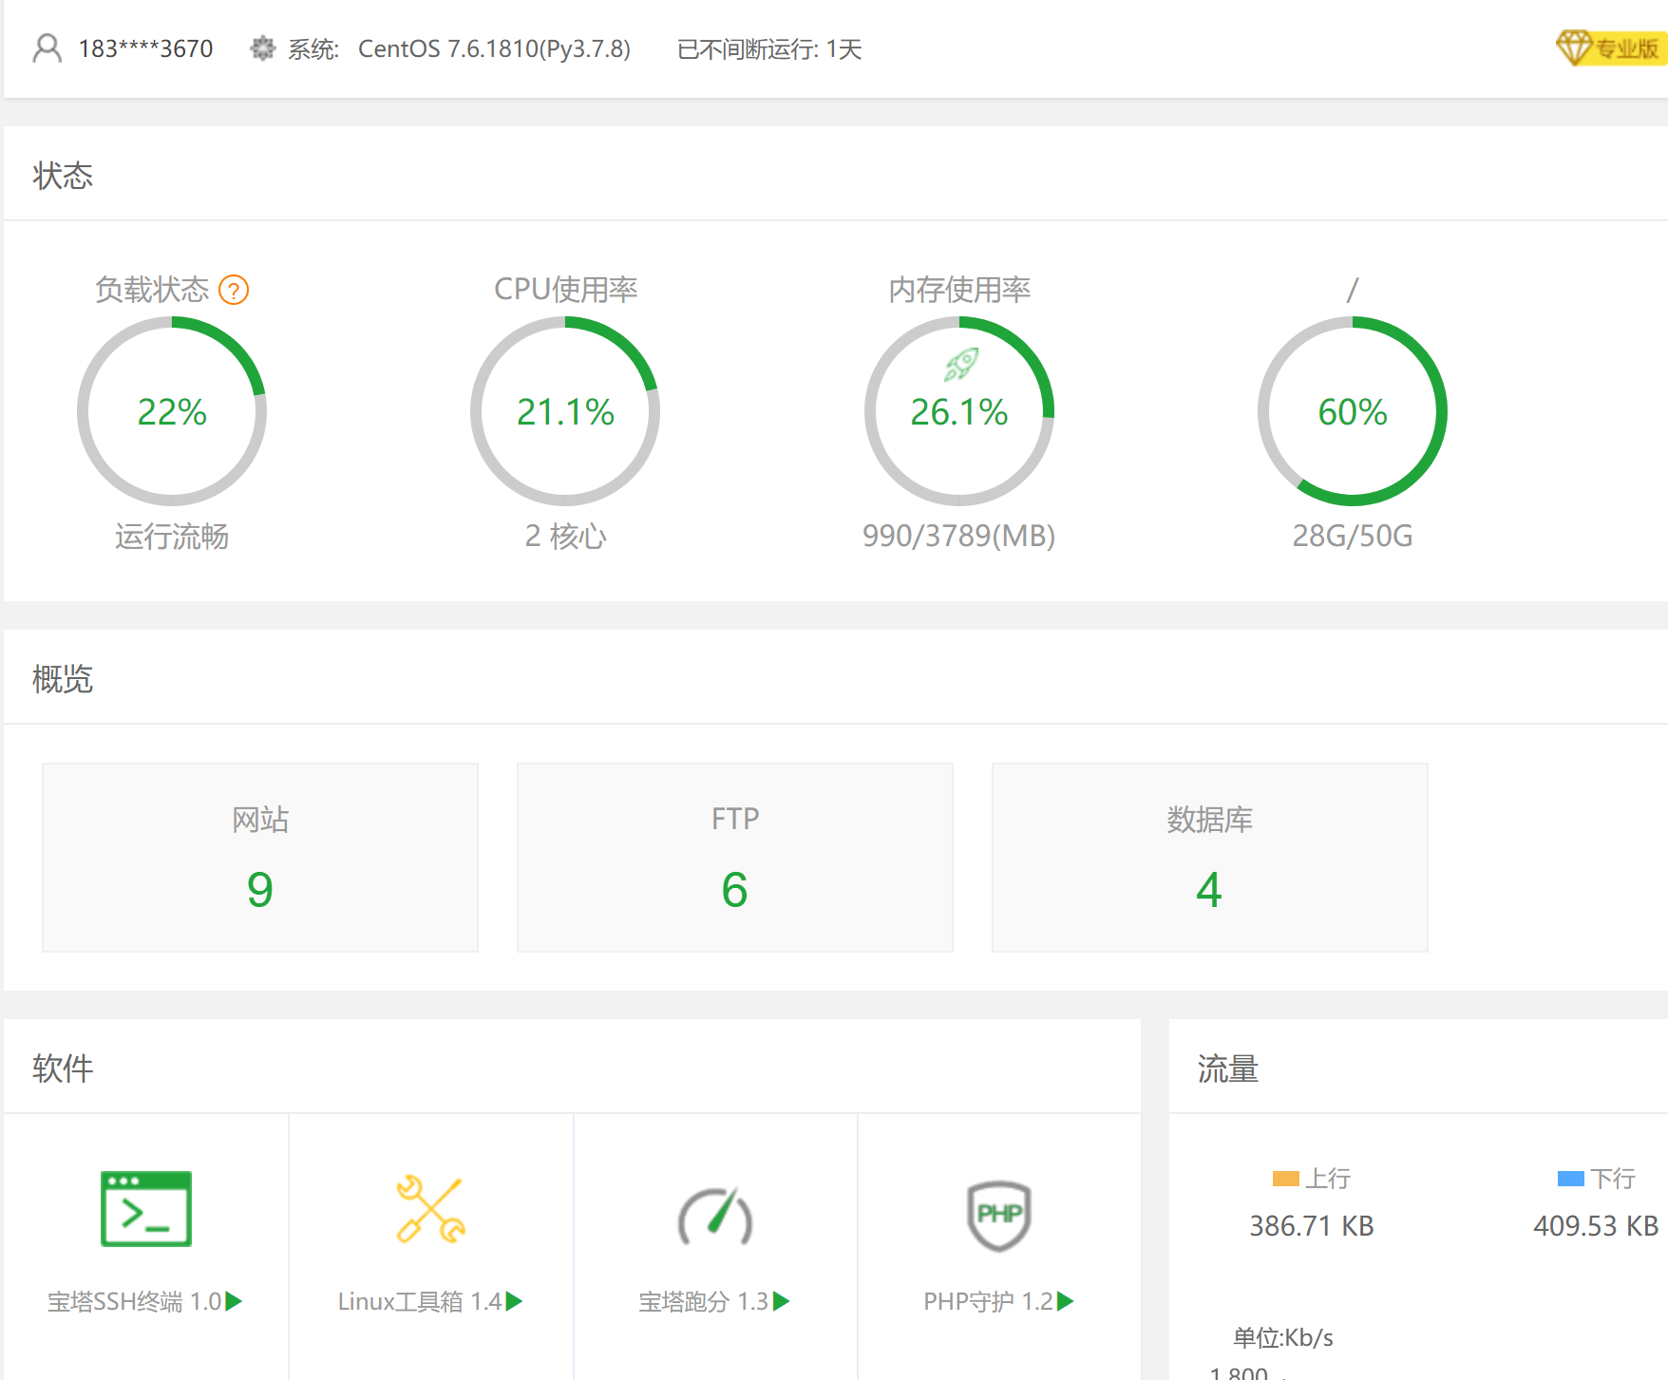1668x1380 pixels.
Task: Open the FTP overview card
Action: pos(734,857)
